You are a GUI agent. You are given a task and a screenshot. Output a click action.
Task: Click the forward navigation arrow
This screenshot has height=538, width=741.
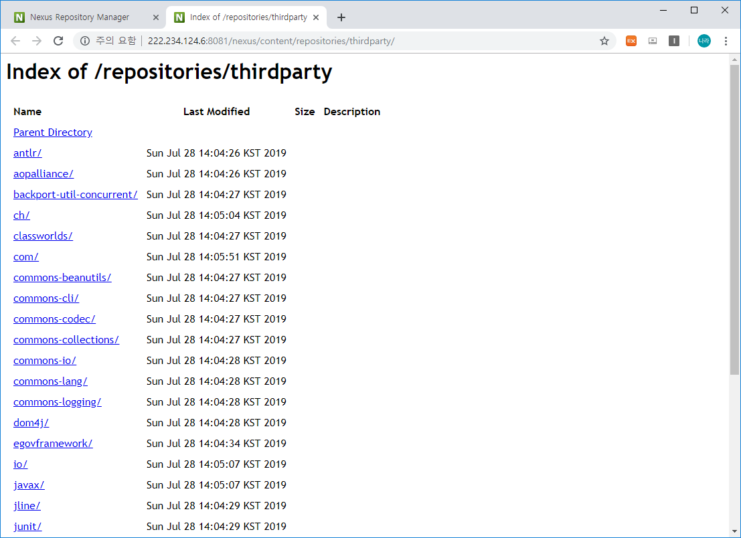click(36, 41)
